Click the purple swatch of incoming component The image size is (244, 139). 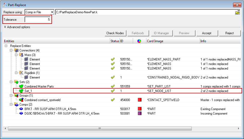pyautogui.click(x=139, y=114)
